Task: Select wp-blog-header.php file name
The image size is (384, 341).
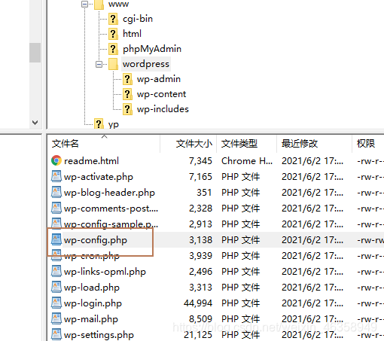Action: click(109, 193)
